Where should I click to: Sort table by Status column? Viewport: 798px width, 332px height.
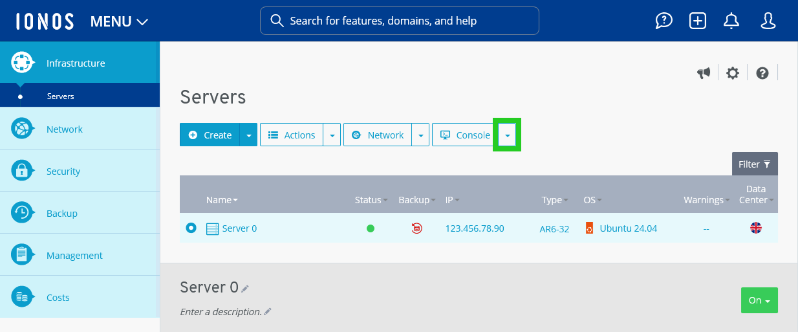pos(371,200)
